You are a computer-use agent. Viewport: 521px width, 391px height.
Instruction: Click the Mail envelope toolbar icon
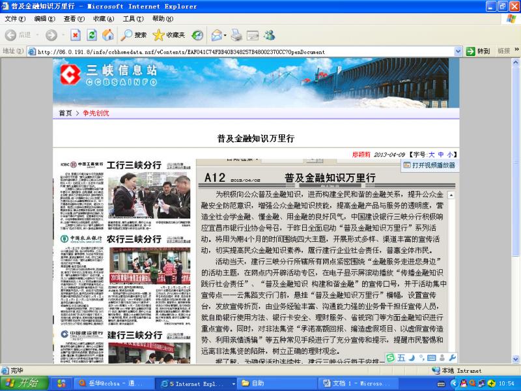(x=216, y=35)
